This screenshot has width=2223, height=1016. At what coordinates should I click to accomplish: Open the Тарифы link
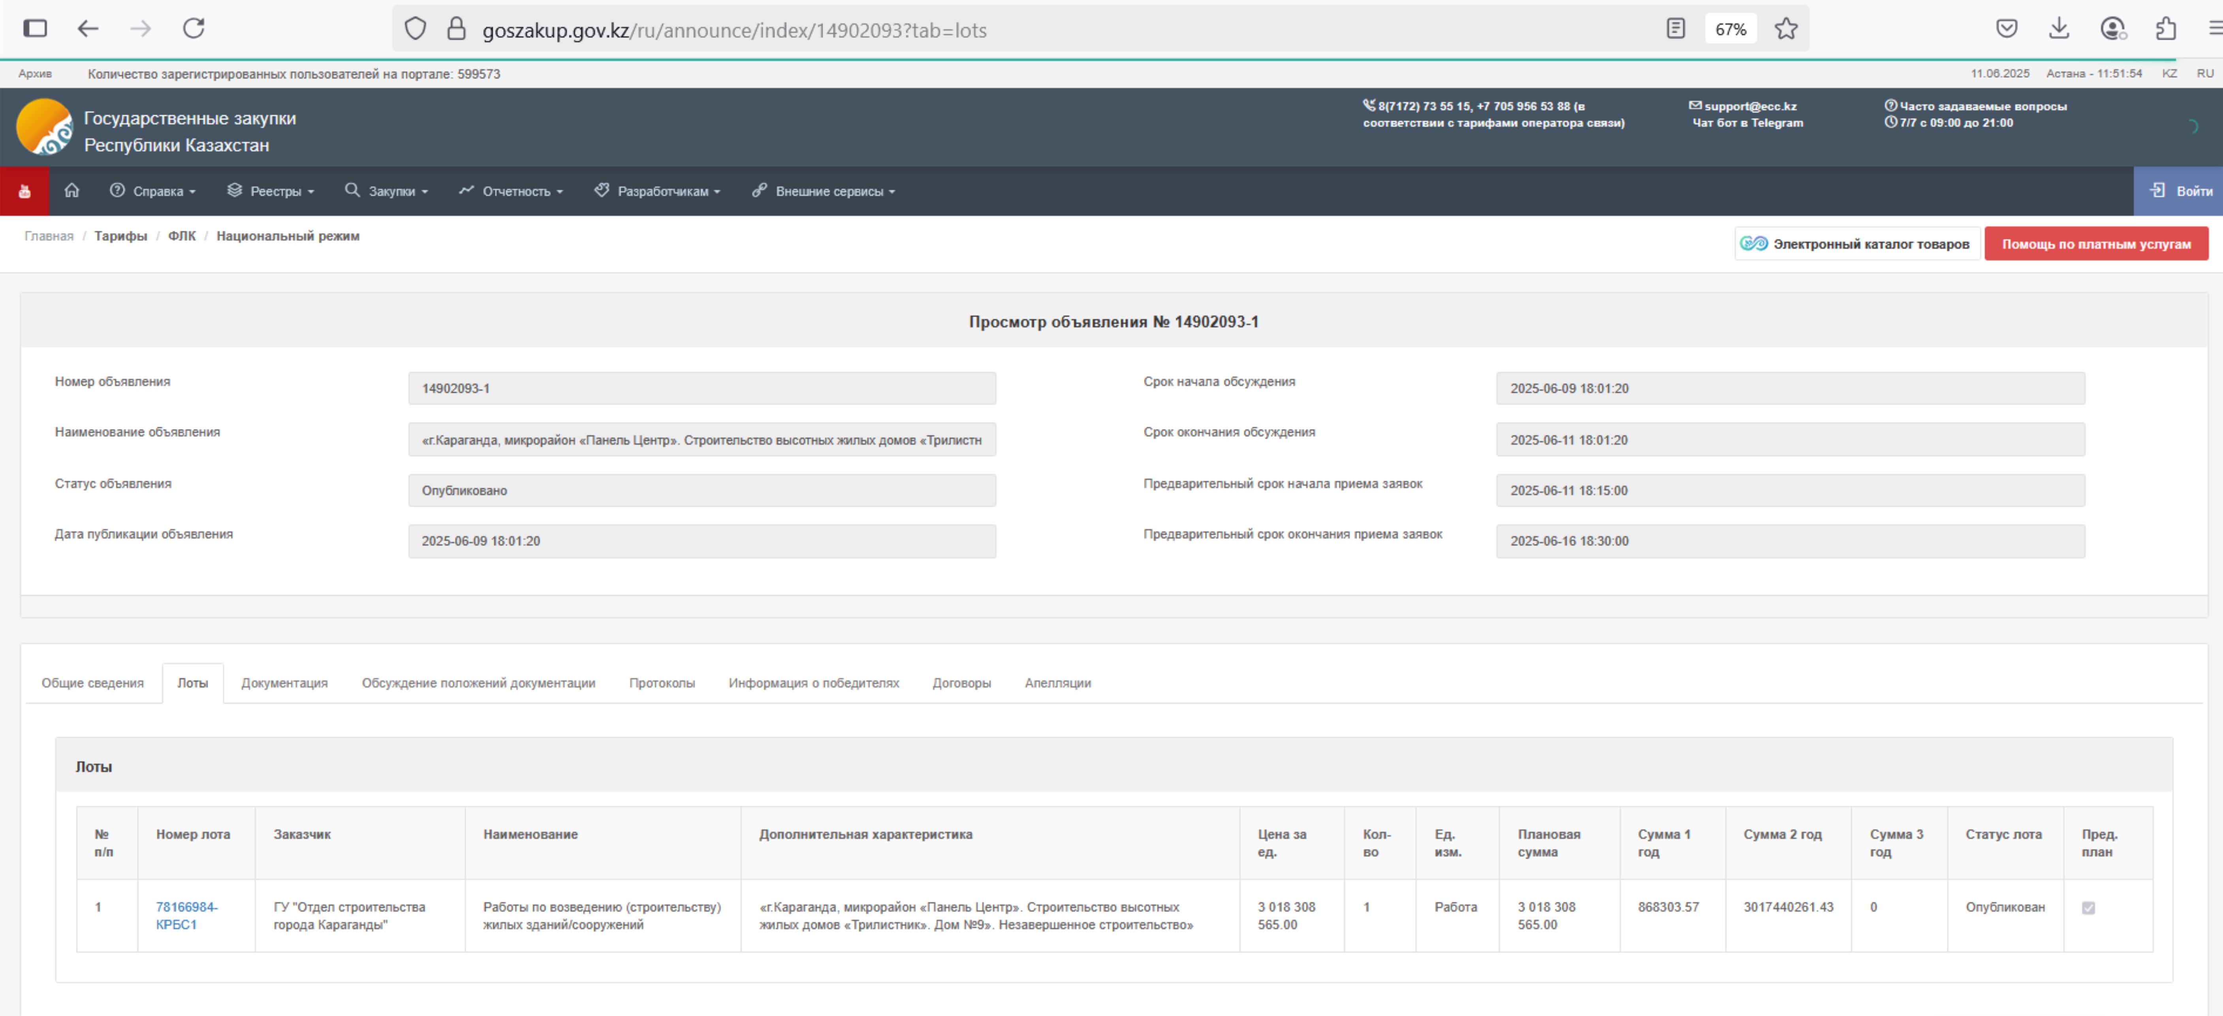121,236
